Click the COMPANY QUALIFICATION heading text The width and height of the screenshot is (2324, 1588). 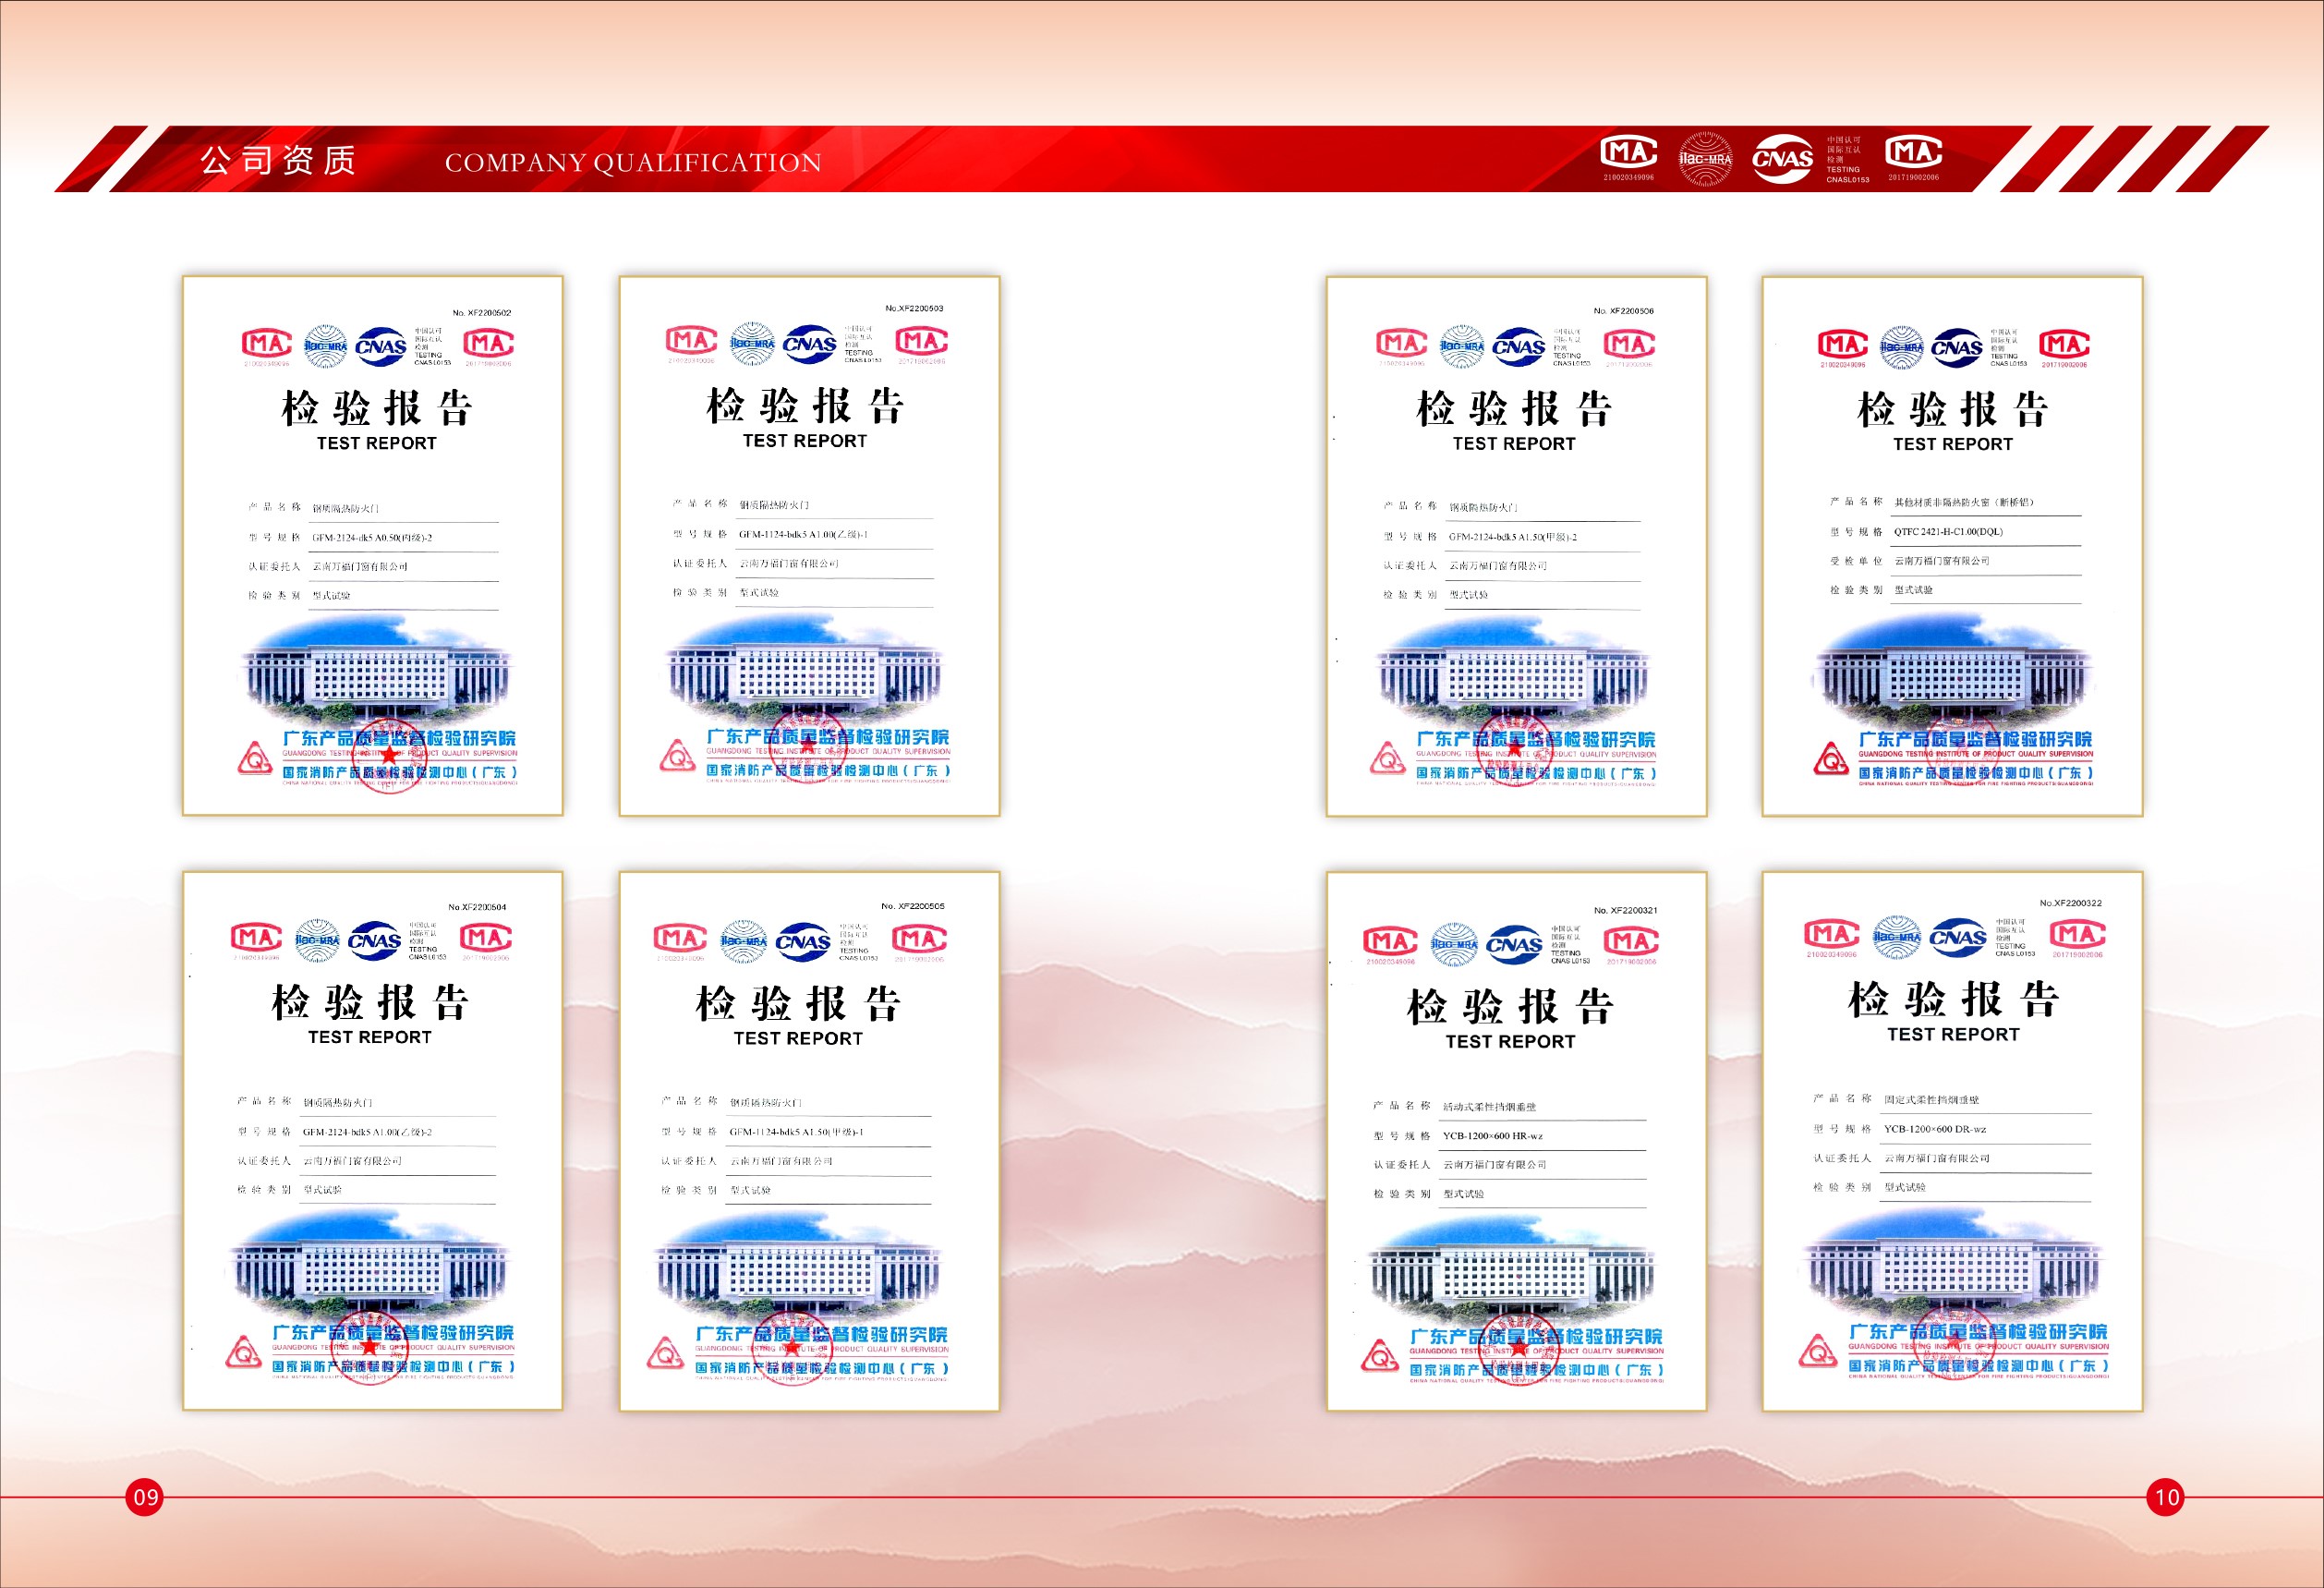pyautogui.click(x=633, y=163)
